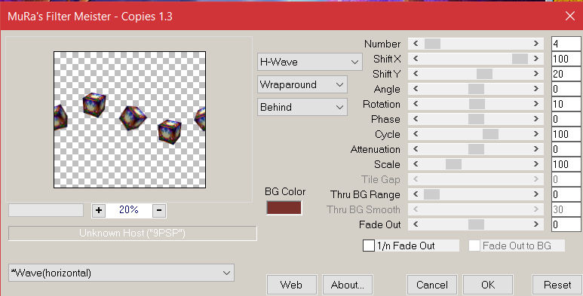Enable the 1/n Fade Out checkbox
The image size is (583, 296).
pos(369,246)
